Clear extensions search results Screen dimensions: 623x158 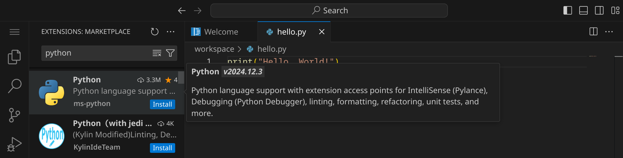coord(157,53)
